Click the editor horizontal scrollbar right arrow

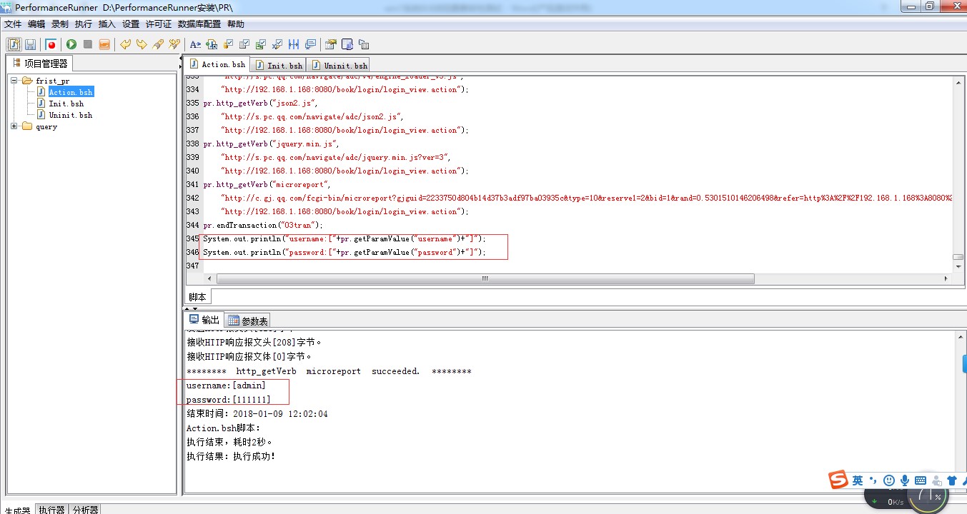coord(947,279)
